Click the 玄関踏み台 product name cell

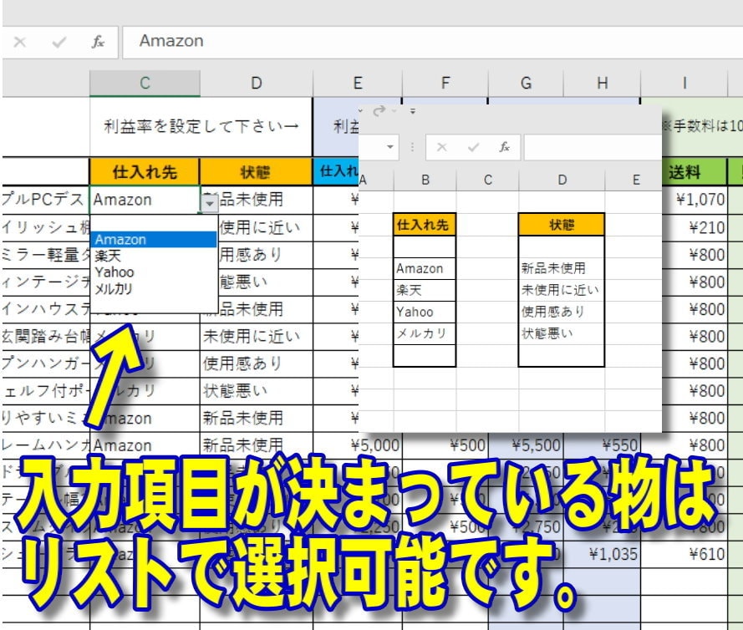(45, 337)
